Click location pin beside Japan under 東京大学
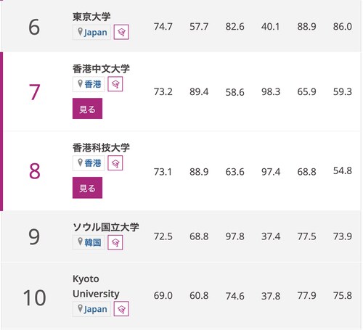363x330 pixels. click(x=80, y=32)
